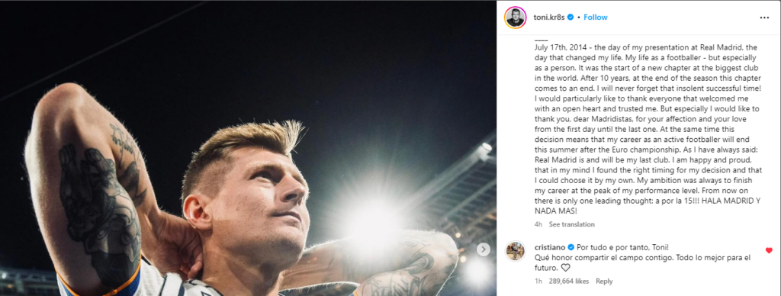
Task: Click the blue verified badge beside toni.kr8s
Action: [570, 17]
